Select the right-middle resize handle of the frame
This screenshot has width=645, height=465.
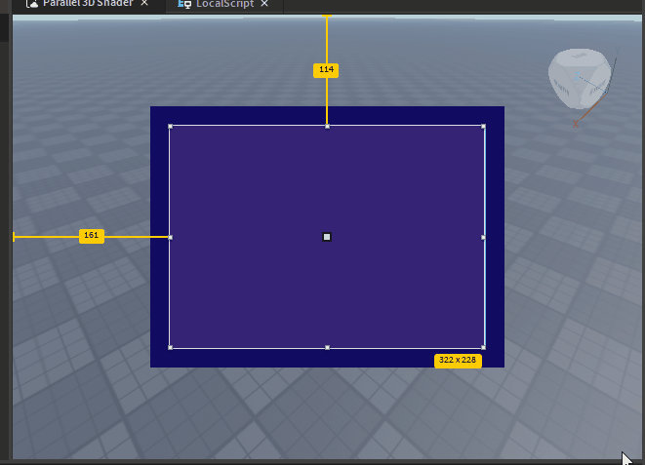[x=483, y=237]
